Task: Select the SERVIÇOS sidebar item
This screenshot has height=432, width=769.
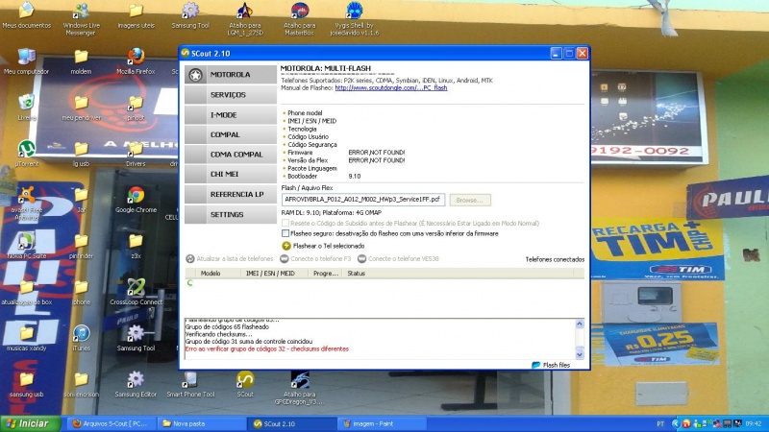Action: click(x=231, y=94)
